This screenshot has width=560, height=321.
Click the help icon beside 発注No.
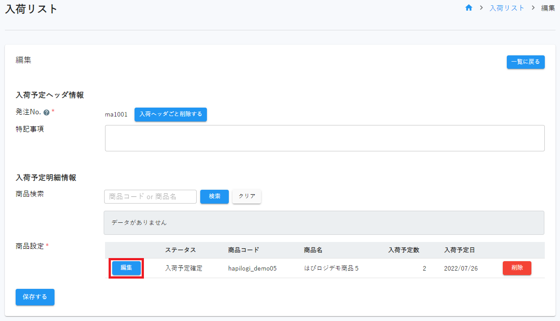coord(46,113)
